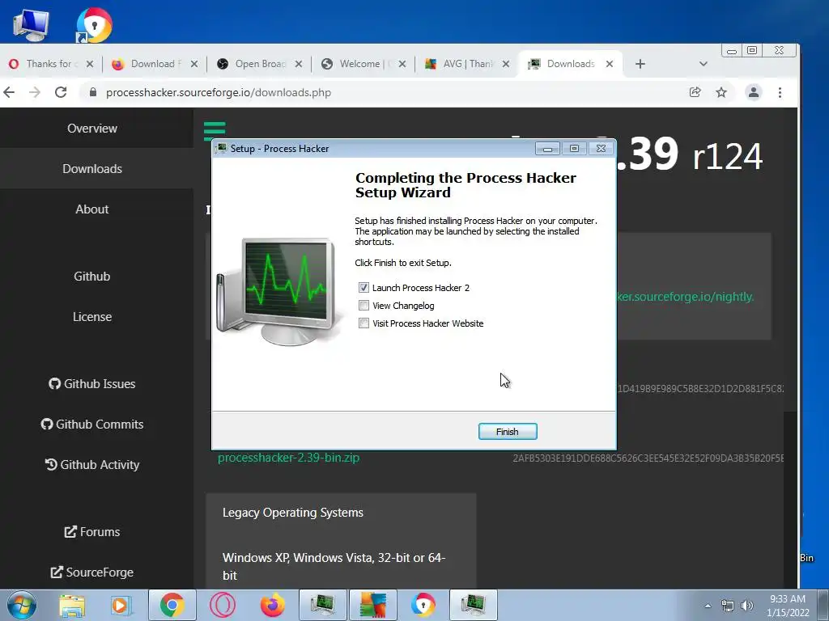Open the Forums external link
Image resolution: width=829 pixels, height=621 pixels.
click(x=92, y=532)
